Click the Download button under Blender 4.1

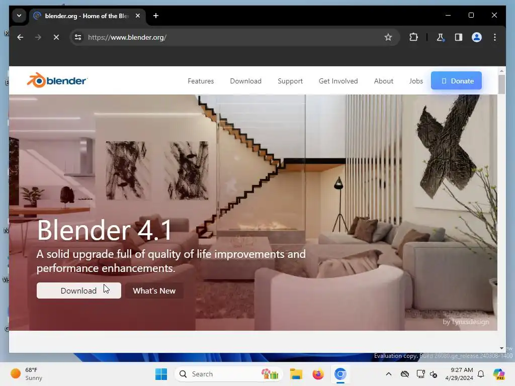pyautogui.click(x=79, y=291)
